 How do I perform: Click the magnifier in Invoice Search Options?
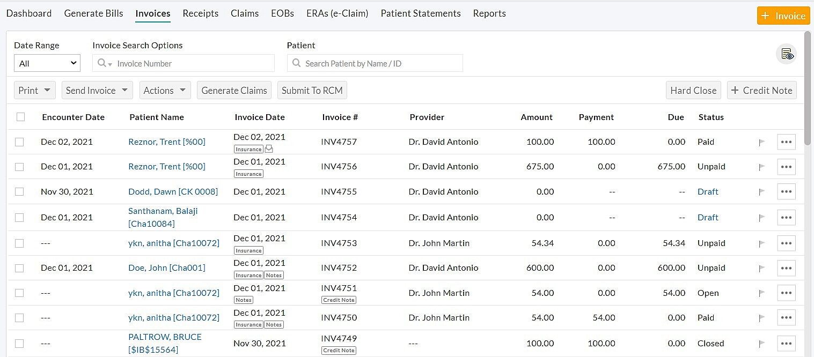[102, 63]
